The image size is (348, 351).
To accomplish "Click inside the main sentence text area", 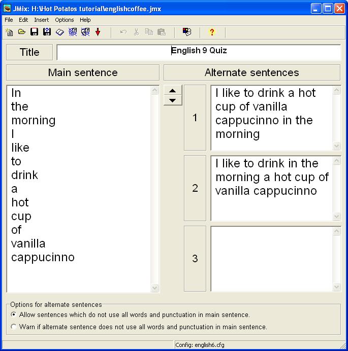I will coord(79,189).
